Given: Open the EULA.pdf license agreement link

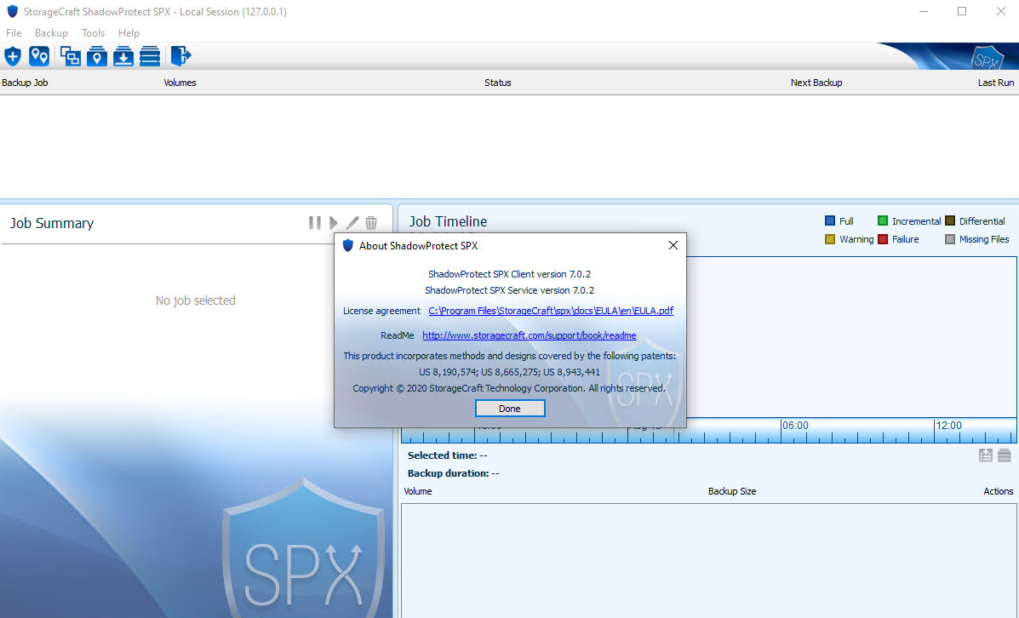Looking at the screenshot, I should pos(550,311).
